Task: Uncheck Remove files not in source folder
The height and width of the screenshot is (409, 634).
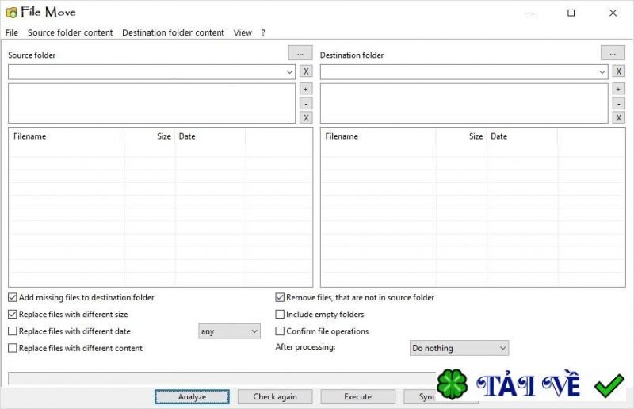Action: click(280, 297)
